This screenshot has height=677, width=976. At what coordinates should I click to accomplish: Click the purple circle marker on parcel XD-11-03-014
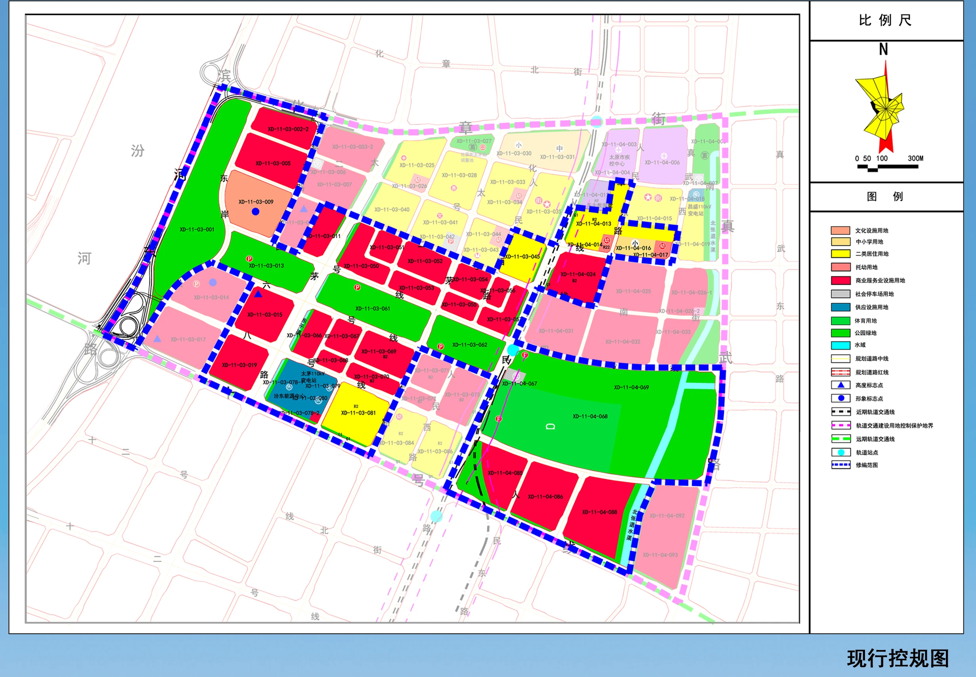pyautogui.click(x=213, y=282)
